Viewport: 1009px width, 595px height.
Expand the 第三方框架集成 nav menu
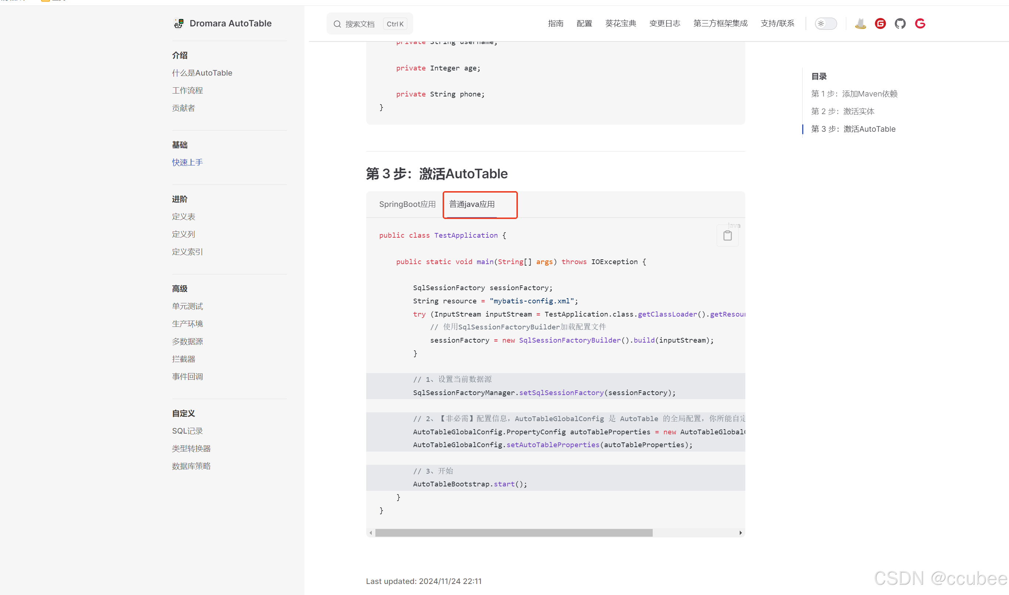click(720, 23)
